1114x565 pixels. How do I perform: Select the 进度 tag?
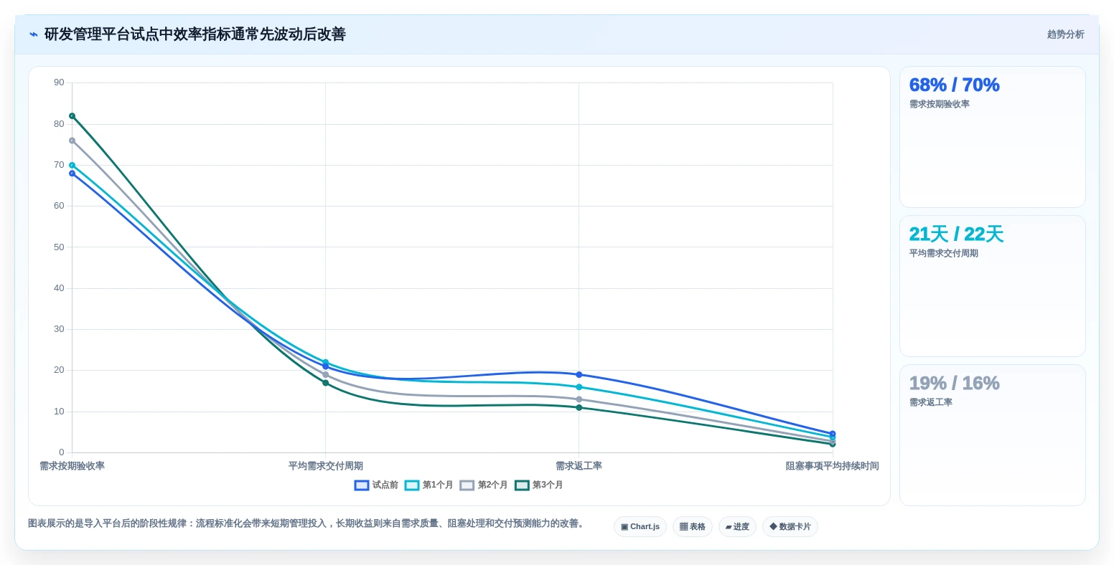tap(737, 527)
